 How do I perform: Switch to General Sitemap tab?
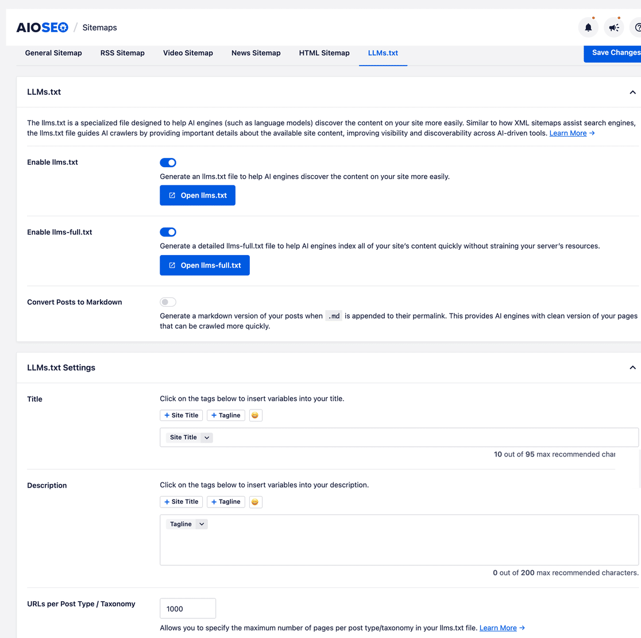pos(53,53)
